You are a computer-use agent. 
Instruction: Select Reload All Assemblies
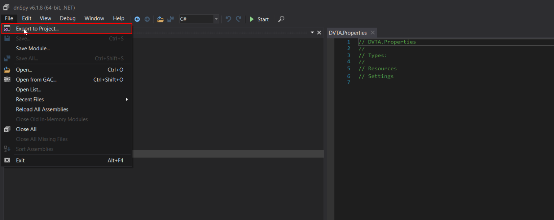pyautogui.click(x=67, y=109)
